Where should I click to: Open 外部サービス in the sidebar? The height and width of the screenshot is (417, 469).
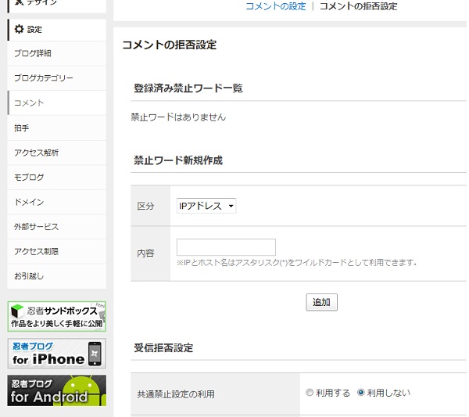[x=57, y=227]
